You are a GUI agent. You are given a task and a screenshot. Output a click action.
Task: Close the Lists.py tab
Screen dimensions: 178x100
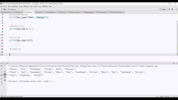(43, 12)
